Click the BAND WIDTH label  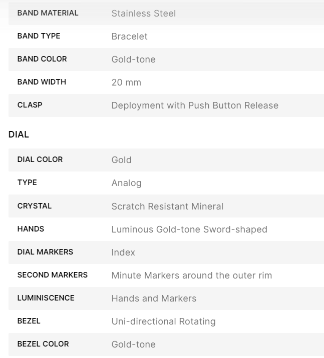click(x=42, y=82)
